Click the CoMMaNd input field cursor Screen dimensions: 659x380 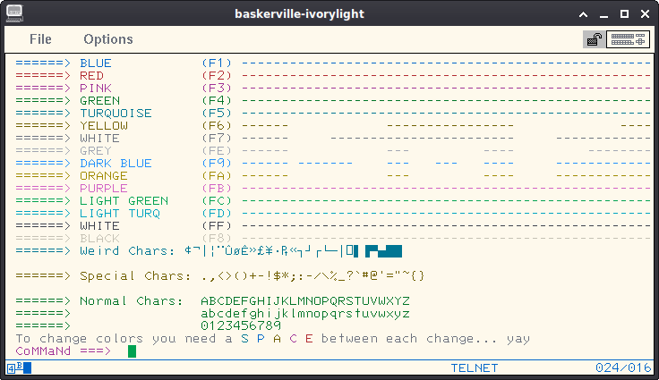pos(132,351)
